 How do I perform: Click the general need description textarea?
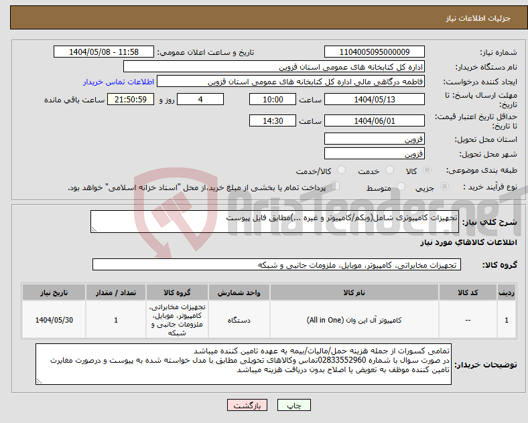(x=275, y=222)
